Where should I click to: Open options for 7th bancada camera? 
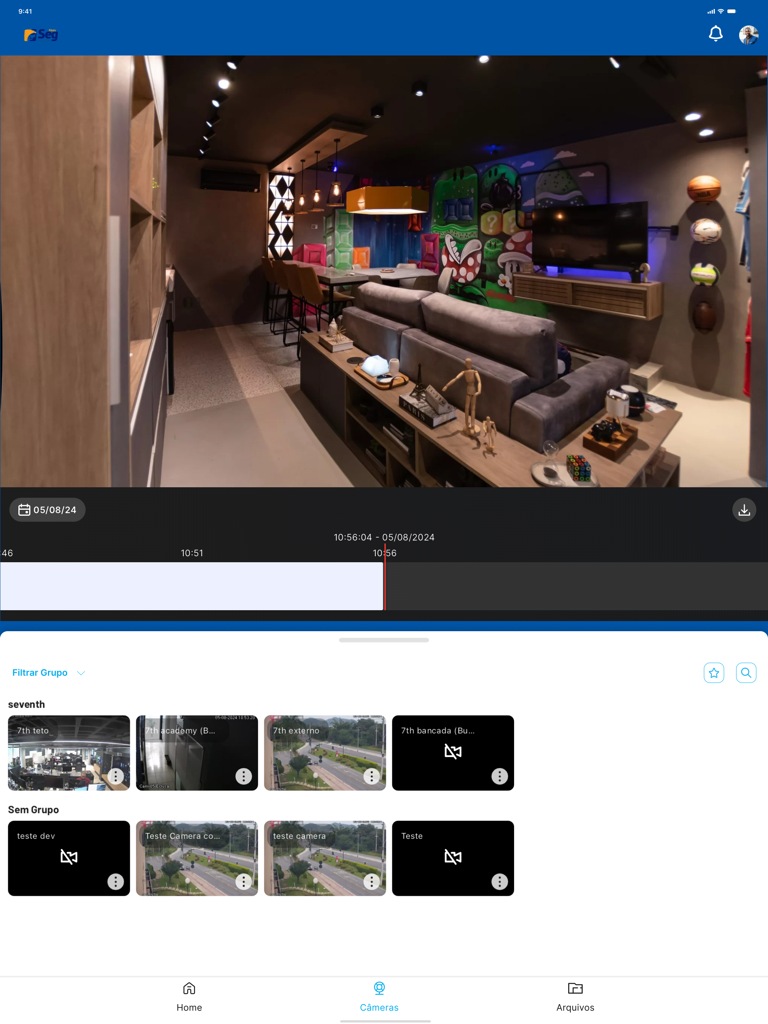tap(499, 776)
